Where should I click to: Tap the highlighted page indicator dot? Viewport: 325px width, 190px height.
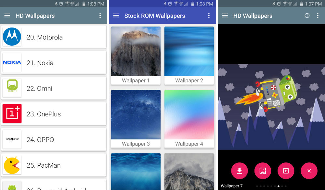point(279,186)
